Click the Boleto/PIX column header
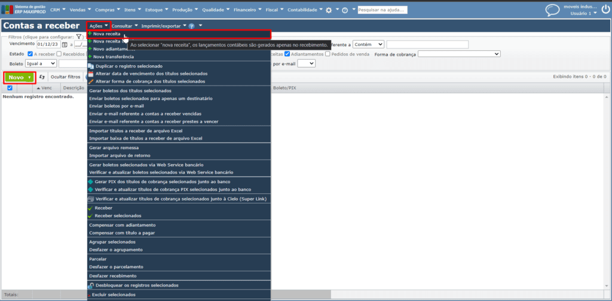Screen dimensions: 612x301 click(x=284, y=88)
